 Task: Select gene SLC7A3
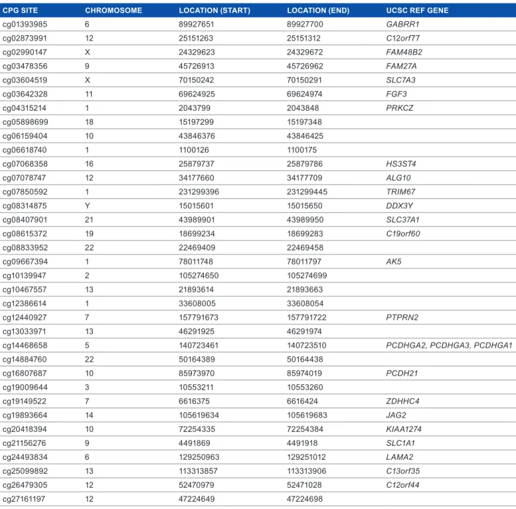(401, 80)
